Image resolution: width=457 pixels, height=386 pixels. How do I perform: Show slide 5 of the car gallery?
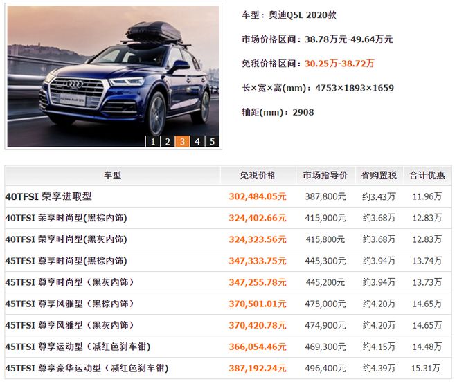tap(213, 142)
